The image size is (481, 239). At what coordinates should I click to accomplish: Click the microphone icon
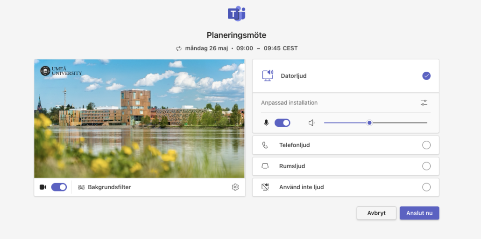[x=266, y=123]
